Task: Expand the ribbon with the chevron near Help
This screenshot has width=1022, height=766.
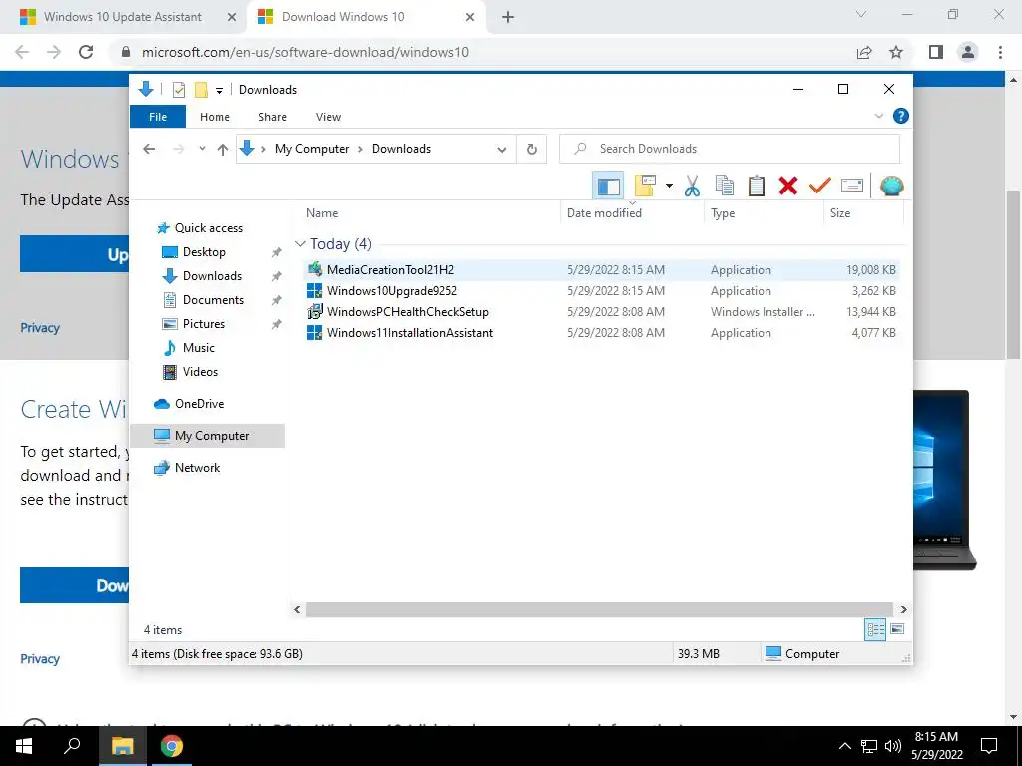Action: [879, 116]
